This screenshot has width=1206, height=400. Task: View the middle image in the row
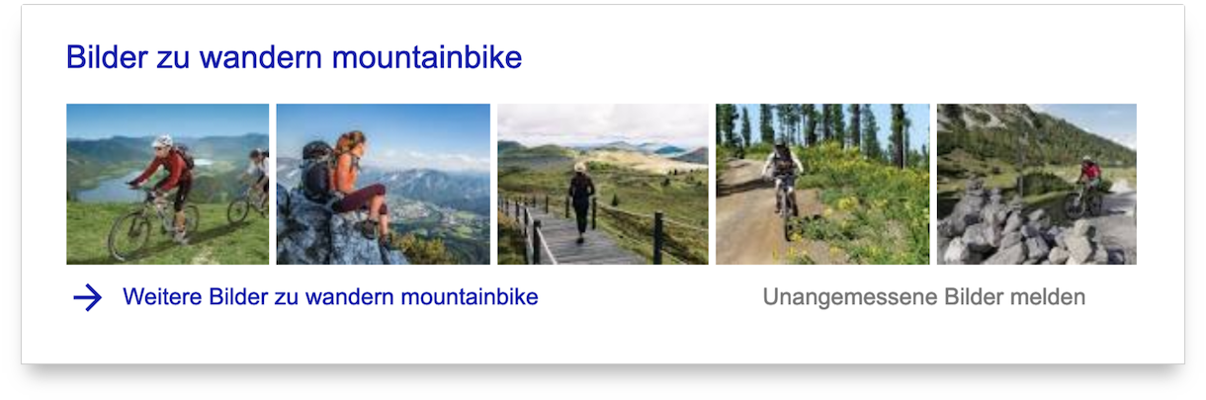(602, 185)
